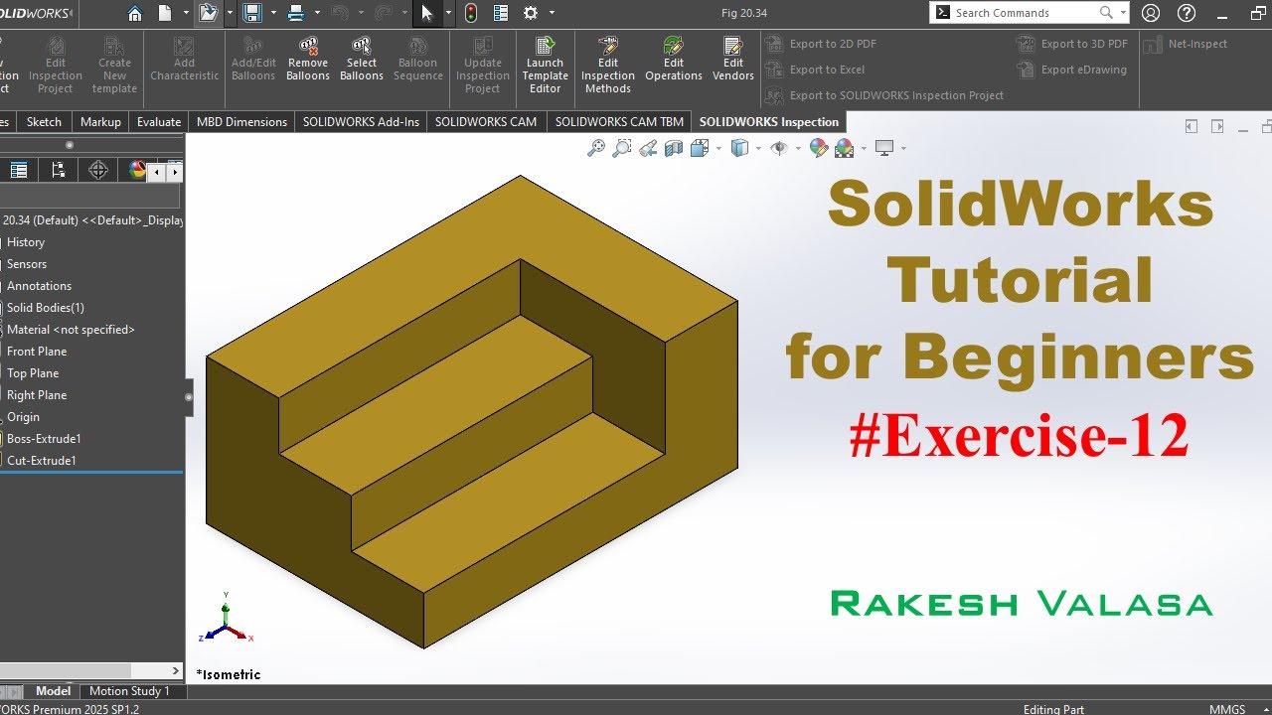Expand Select tool dropdown arrow
This screenshot has height=715, width=1272.
tap(448, 14)
